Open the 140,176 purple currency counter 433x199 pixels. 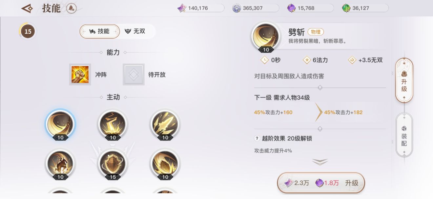coord(201,8)
